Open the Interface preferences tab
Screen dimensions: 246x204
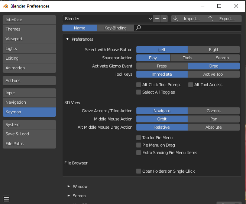click(29, 20)
